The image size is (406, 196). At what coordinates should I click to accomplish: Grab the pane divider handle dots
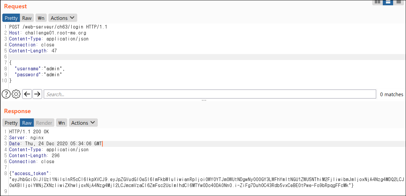(x=204, y=100)
